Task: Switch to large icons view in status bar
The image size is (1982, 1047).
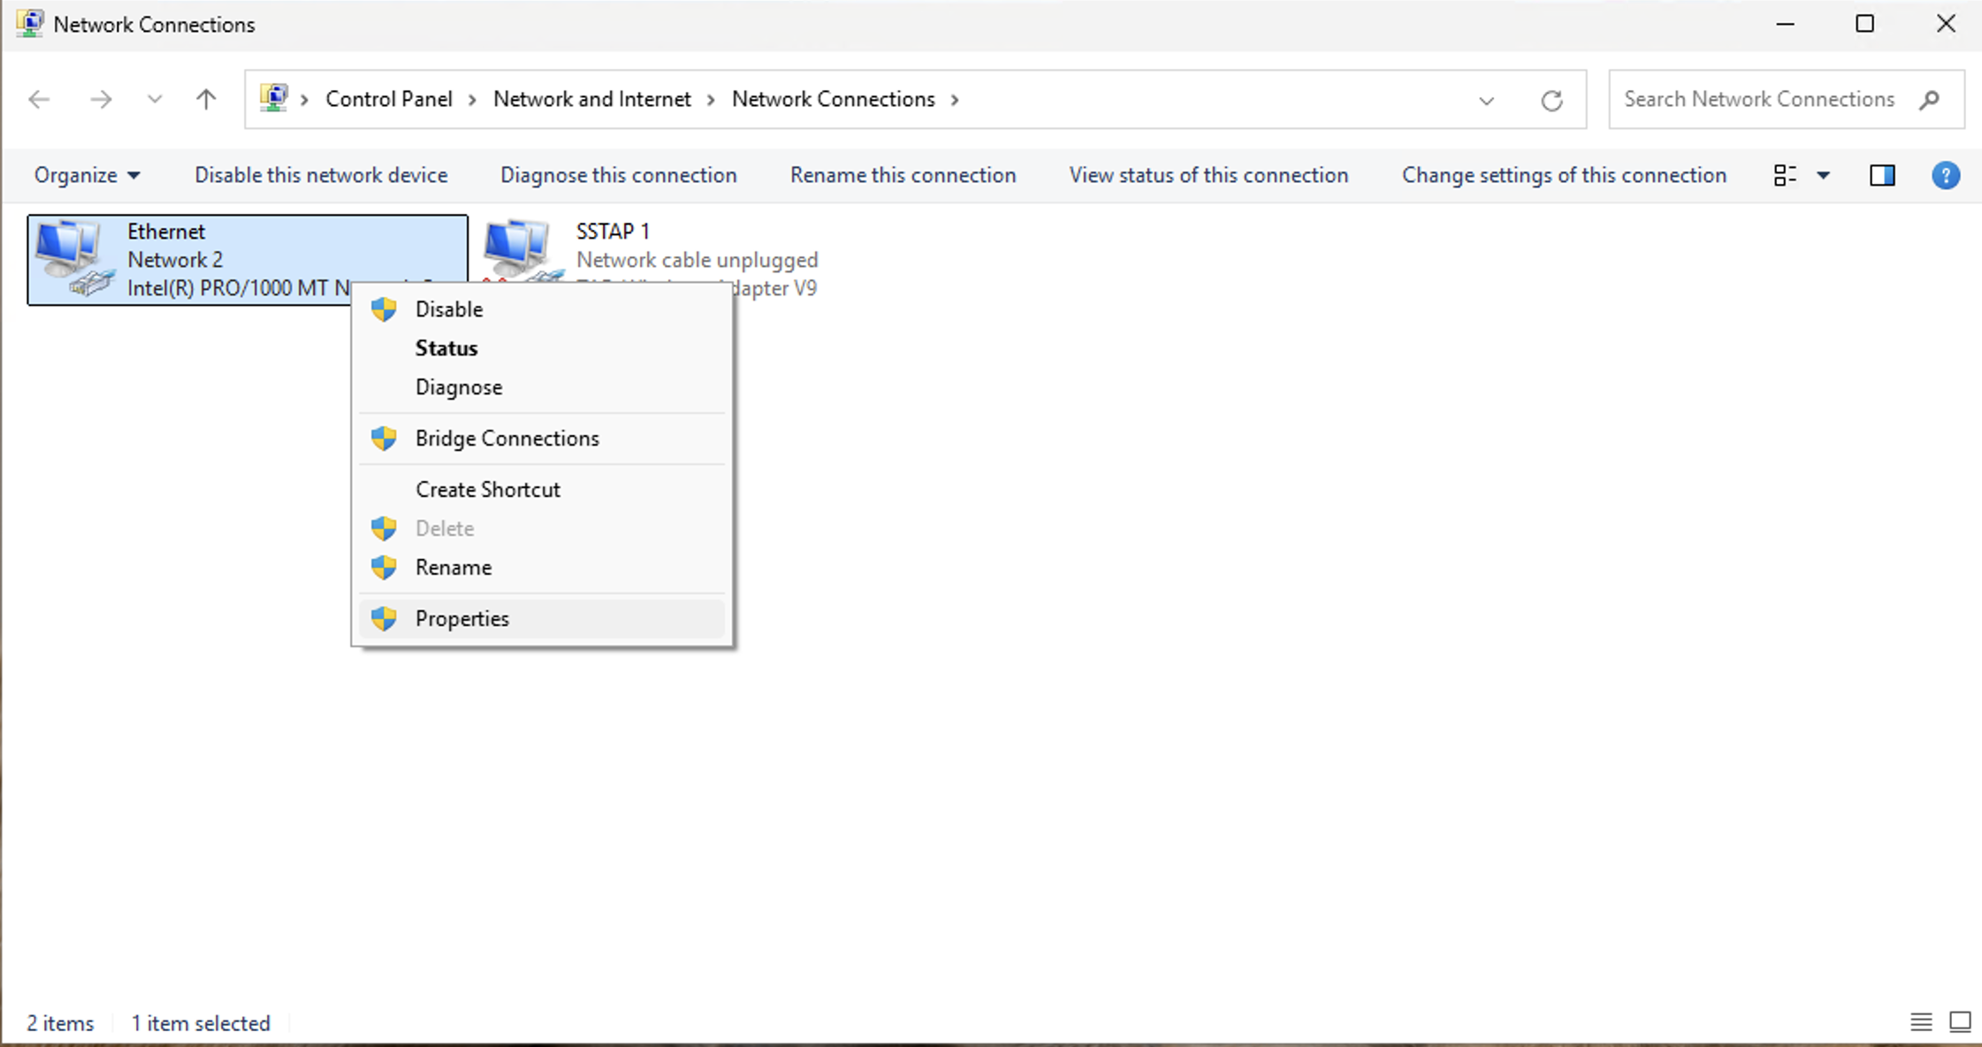Action: coord(1960,1022)
